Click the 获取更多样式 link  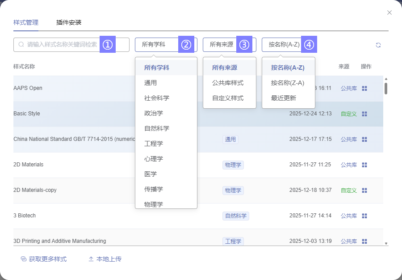point(44,259)
